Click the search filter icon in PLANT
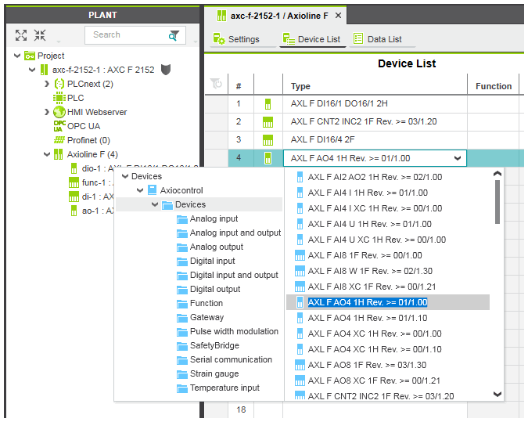Screen dimensions: 528x422 click(x=174, y=35)
